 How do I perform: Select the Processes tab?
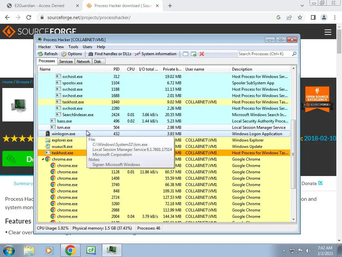pos(47,61)
